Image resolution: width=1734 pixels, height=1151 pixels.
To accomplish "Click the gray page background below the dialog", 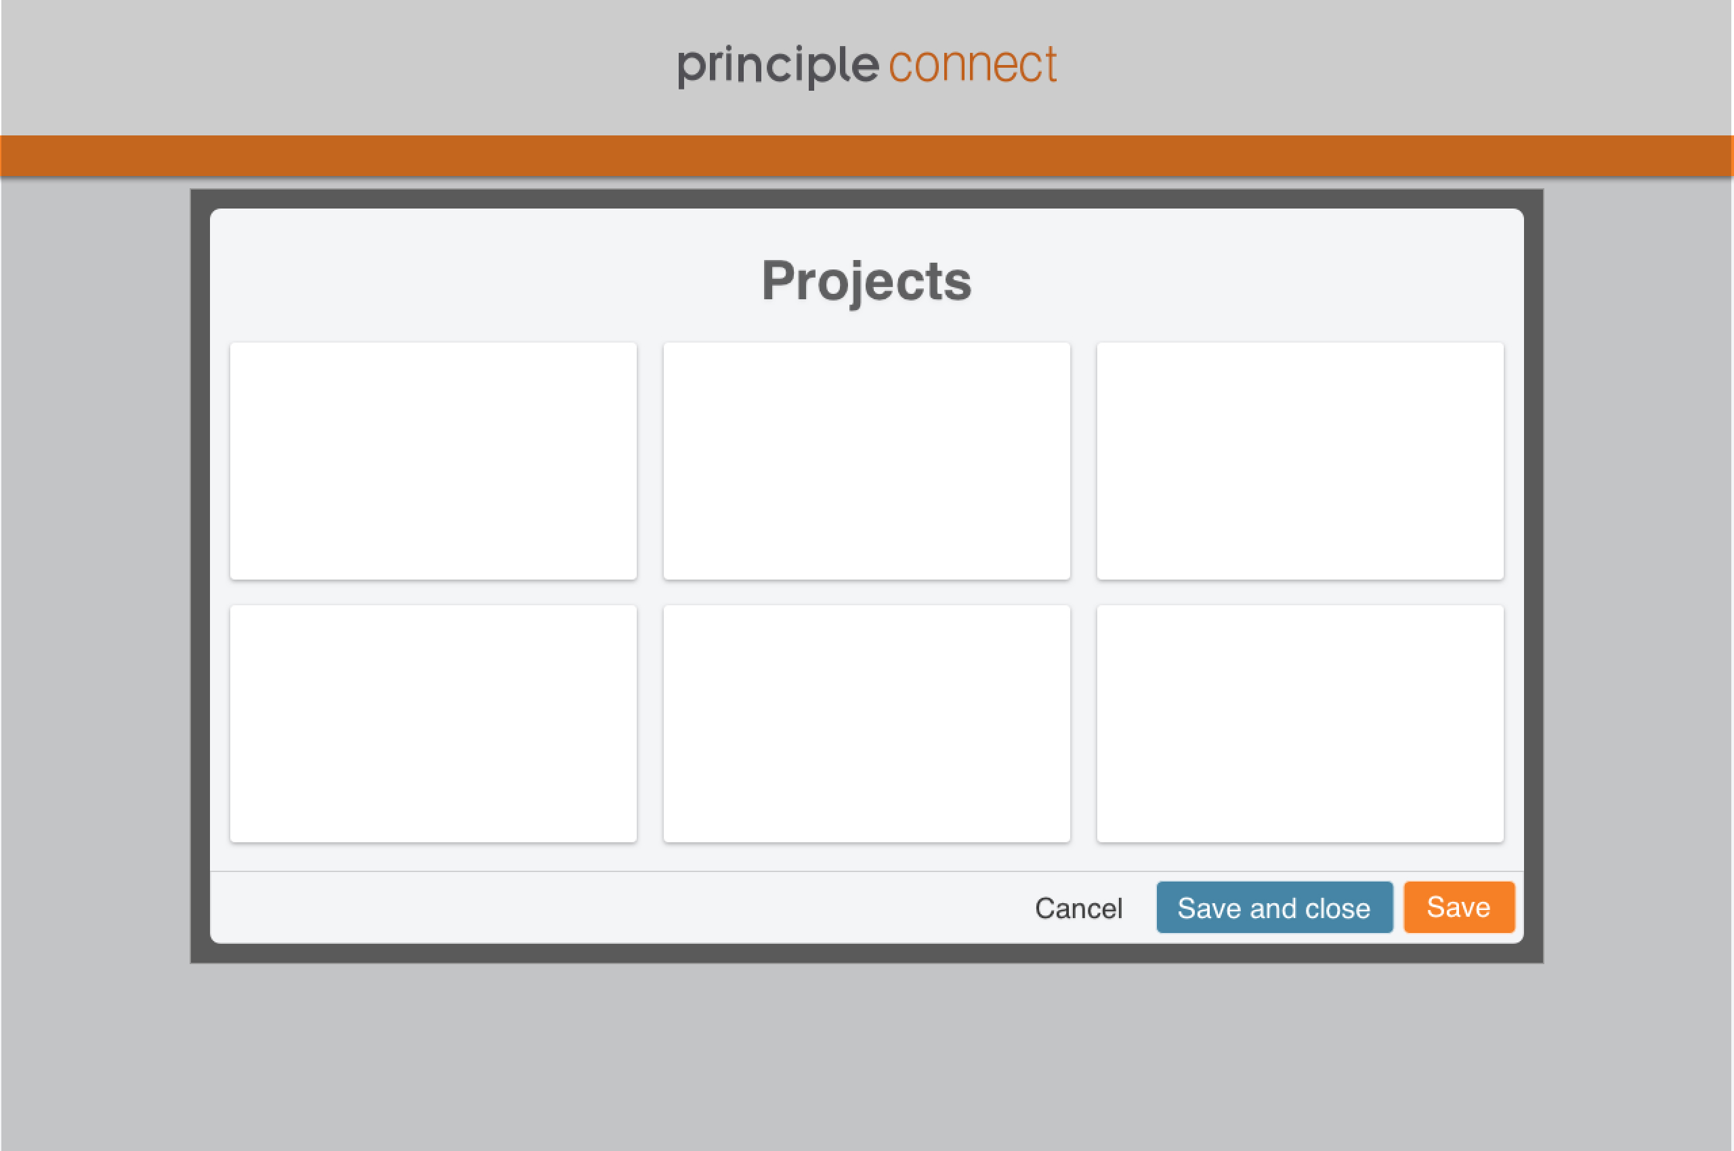I will coord(866,1057).
